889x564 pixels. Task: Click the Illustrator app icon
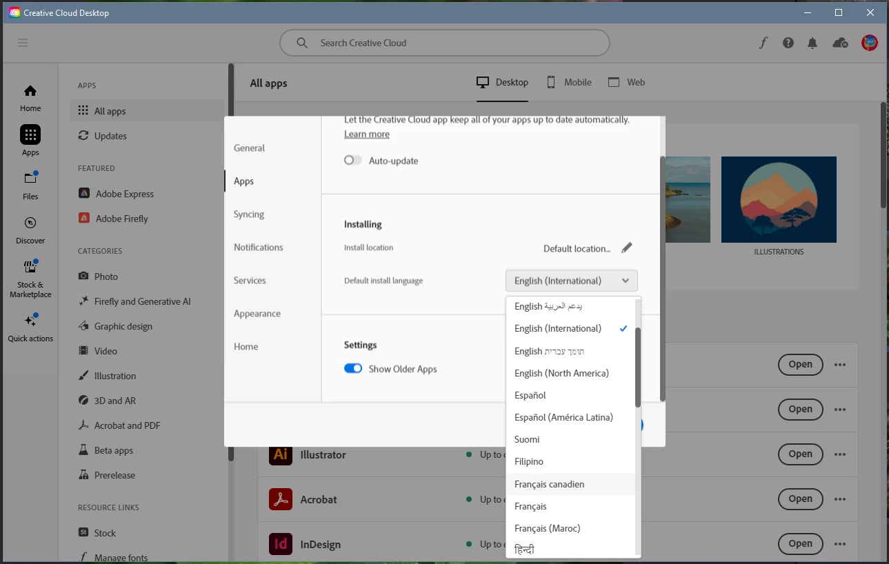(x=281, y=454)
